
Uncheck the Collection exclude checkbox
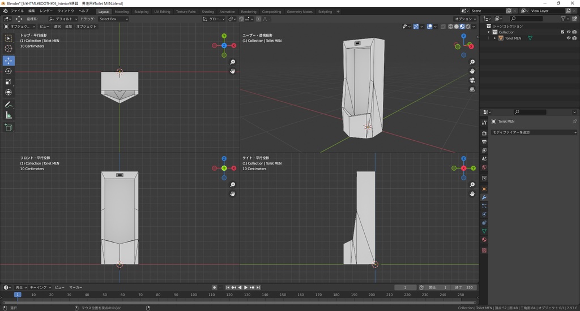coord(562,32)
